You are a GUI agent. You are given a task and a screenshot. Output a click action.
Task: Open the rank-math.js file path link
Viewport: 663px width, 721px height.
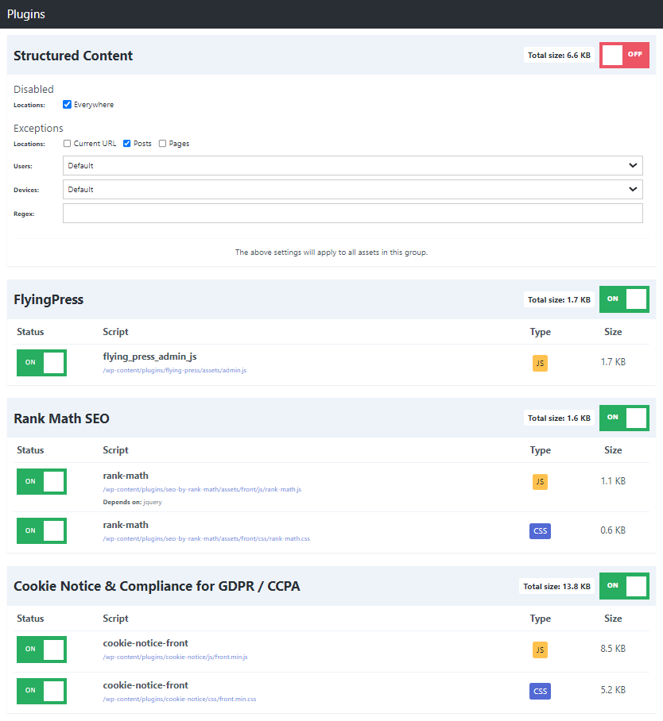[202, 489]
